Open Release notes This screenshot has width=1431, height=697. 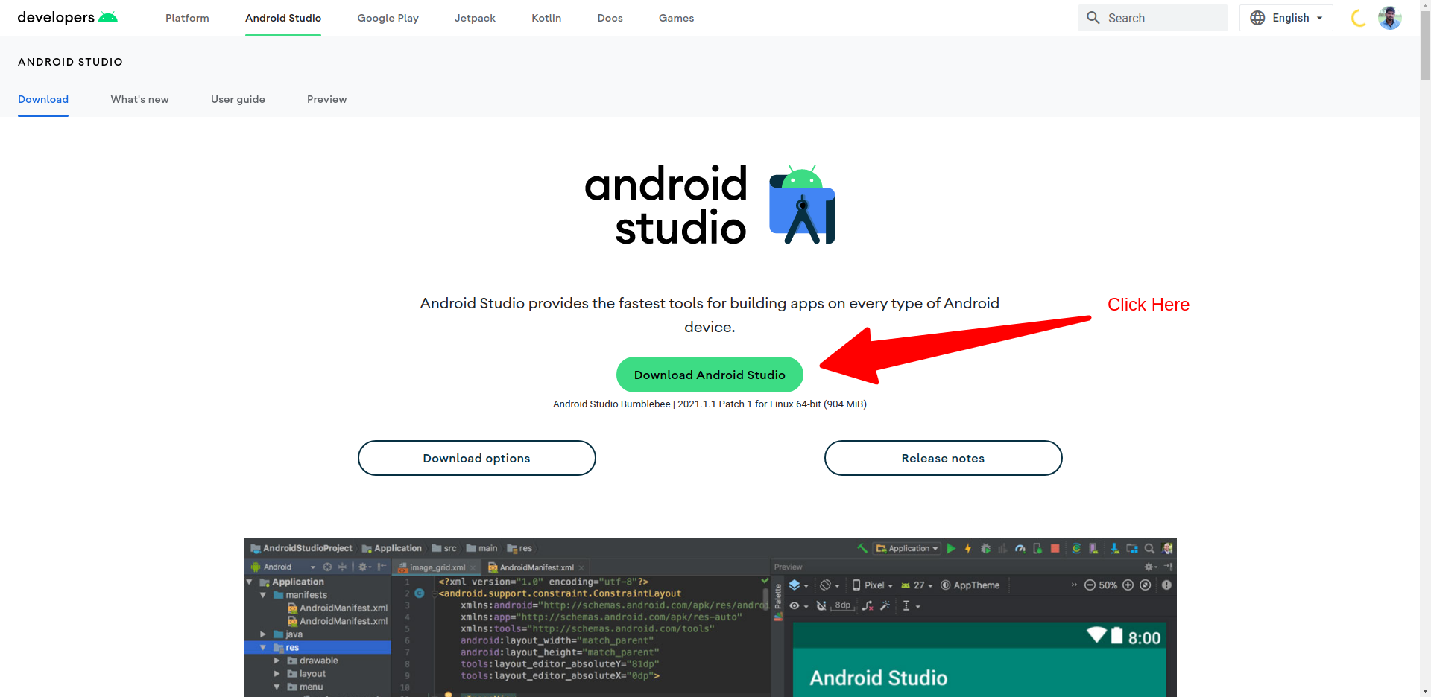pos(943,458)
